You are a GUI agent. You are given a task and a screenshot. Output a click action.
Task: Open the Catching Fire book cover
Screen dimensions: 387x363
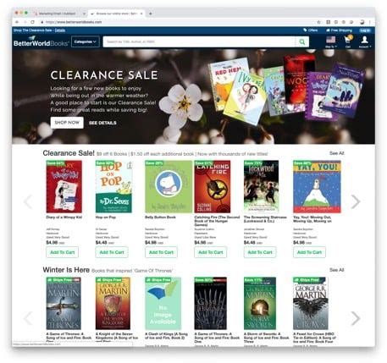[x=213, y=187]
